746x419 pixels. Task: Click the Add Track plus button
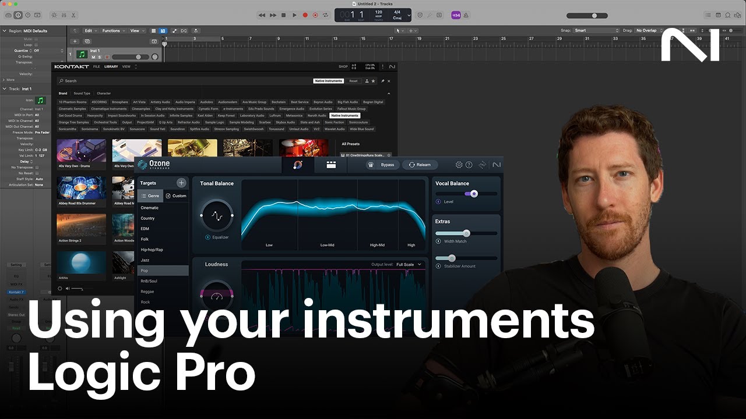tap(75, 41)
